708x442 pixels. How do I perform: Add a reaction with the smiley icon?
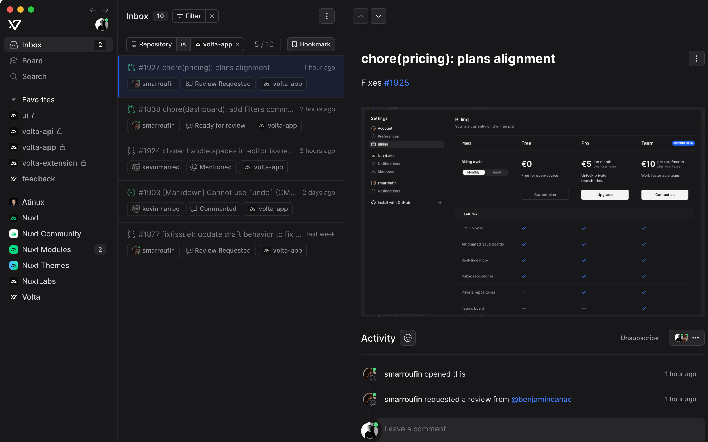tap(408, 338)
